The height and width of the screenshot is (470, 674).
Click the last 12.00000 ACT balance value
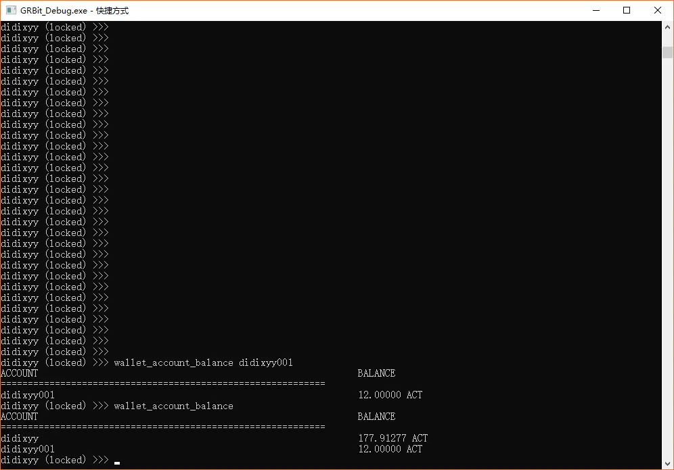click(x=390, y=449)
